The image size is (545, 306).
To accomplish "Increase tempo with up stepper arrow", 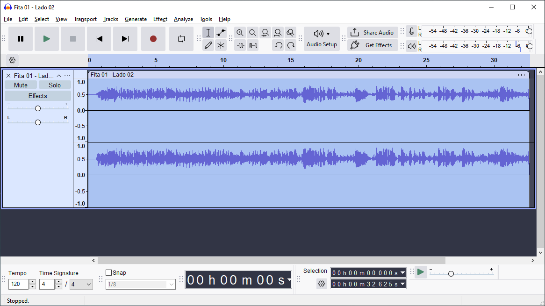I will [32, 282].
